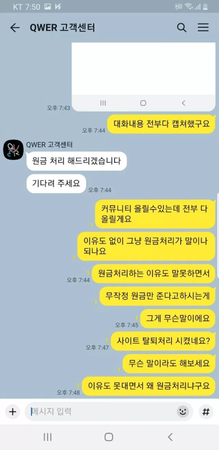Open the shared screenshot image thumbnail

[143, 77]
